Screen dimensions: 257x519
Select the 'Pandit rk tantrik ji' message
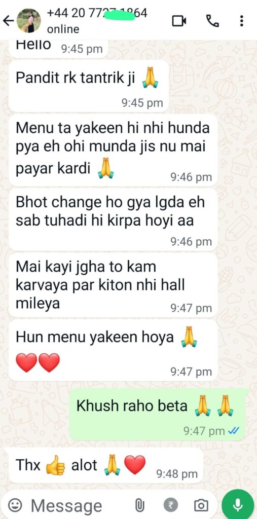(88, 86)
